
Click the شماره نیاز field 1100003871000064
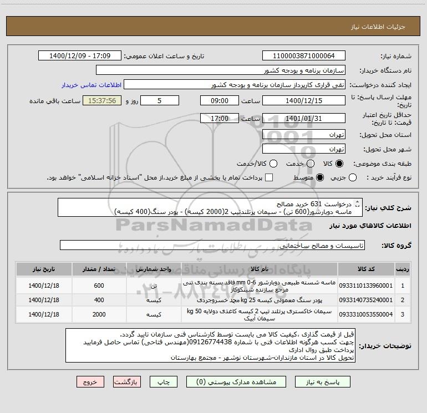coord(304,56)
